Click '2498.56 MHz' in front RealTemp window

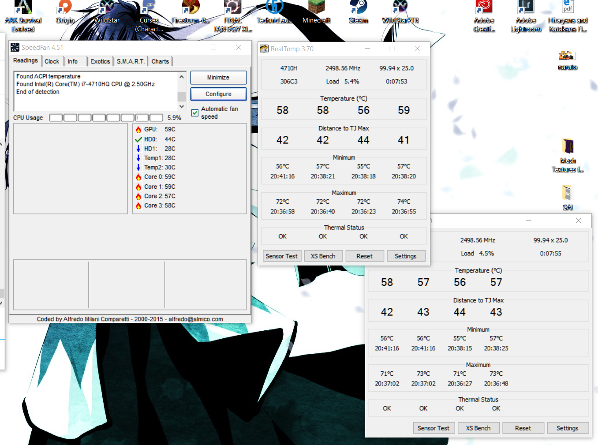pos(343,68)
